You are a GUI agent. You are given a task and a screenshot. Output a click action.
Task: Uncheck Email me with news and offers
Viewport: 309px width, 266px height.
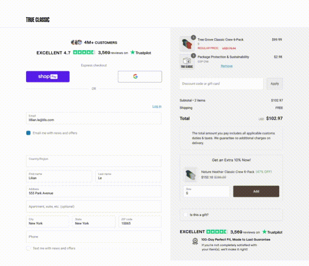[29, 133]
